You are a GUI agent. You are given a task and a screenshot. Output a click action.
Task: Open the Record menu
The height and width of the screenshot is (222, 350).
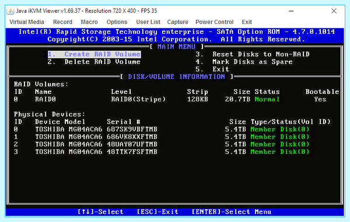click(x=62, y=22)
